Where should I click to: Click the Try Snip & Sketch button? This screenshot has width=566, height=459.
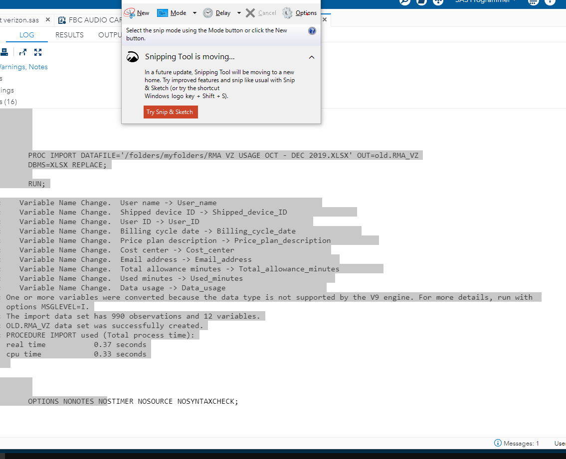[x=171, y=112]
